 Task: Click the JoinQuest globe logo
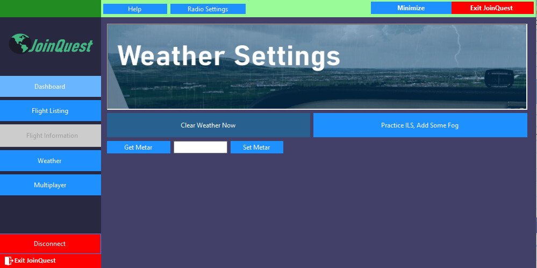51,44
